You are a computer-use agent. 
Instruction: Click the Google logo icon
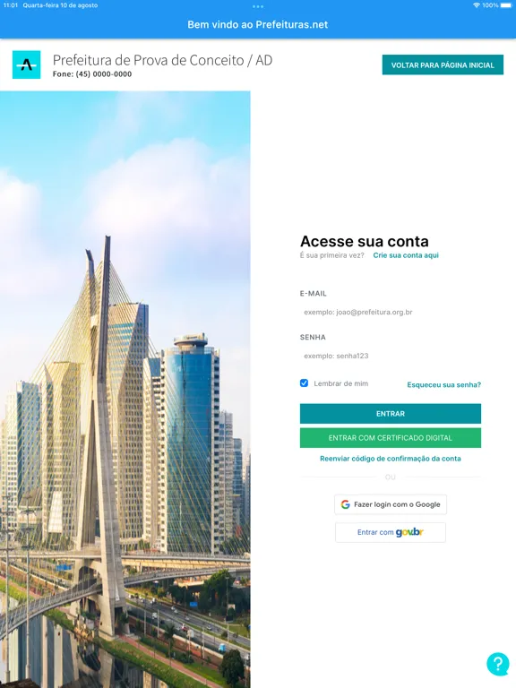[345, 504]
